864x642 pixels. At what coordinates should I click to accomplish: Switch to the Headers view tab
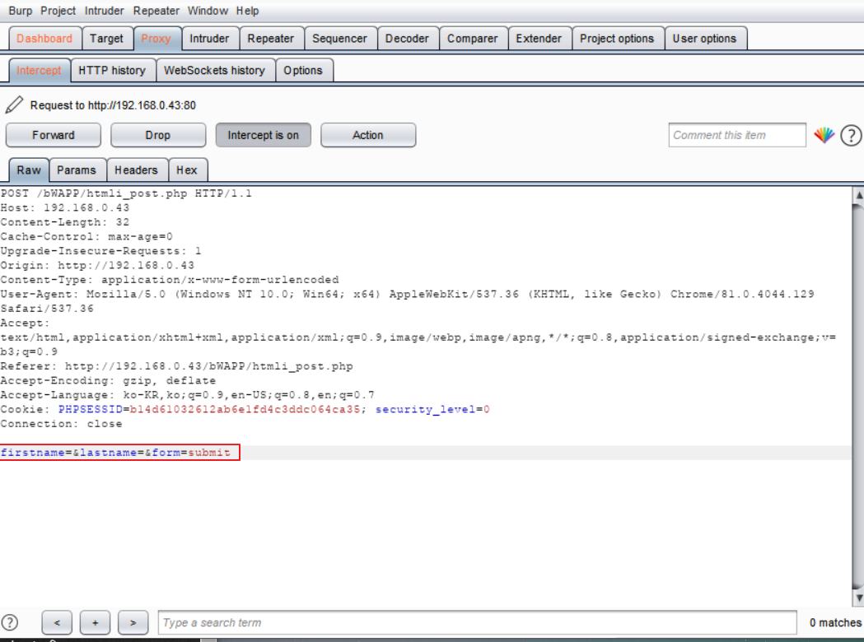pyautogui.click(x=136, y=170)
